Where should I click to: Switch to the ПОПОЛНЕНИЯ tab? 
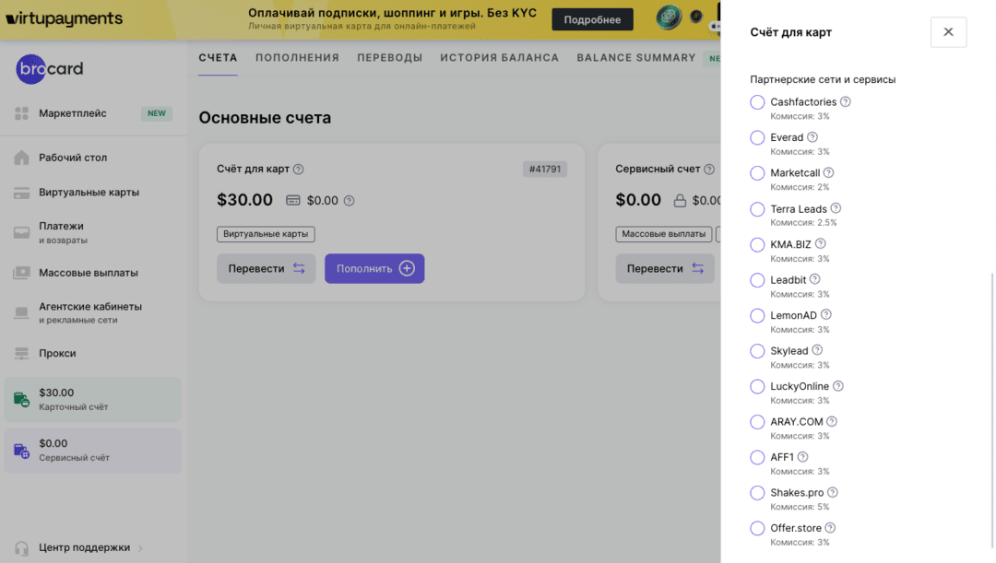[297, 58]
